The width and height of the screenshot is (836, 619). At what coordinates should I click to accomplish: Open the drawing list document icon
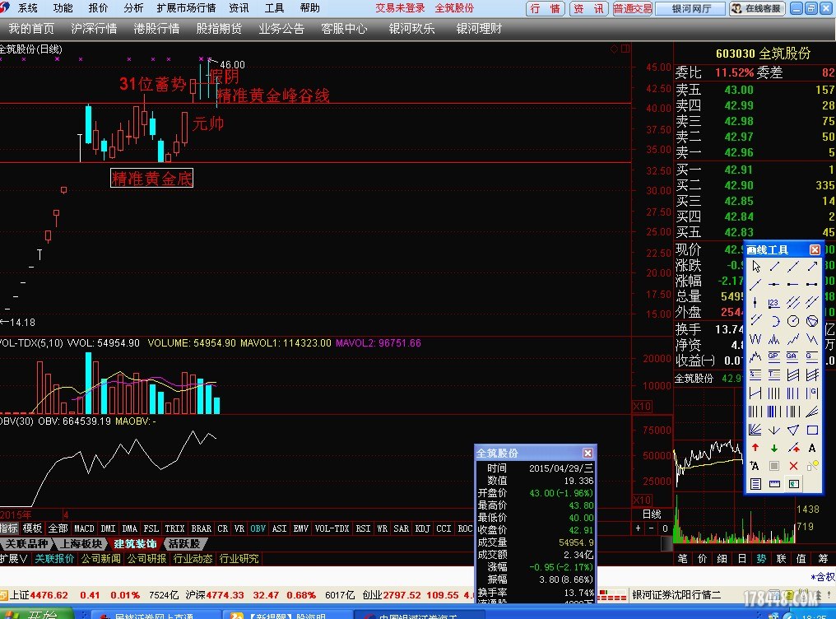click(755, 484)
